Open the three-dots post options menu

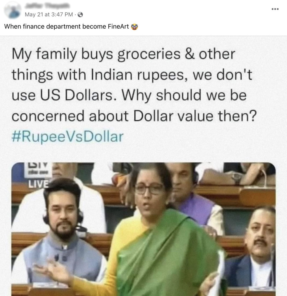click(x=275, y=9)
